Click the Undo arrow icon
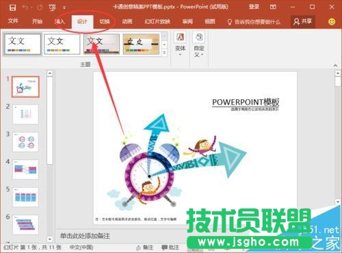Image resolution: width=342 pixels, height=253 pixels. [25, 8]
